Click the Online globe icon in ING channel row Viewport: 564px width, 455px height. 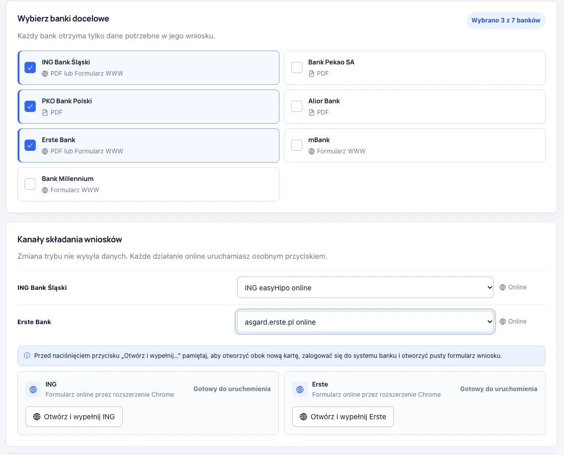click(503, 287)
